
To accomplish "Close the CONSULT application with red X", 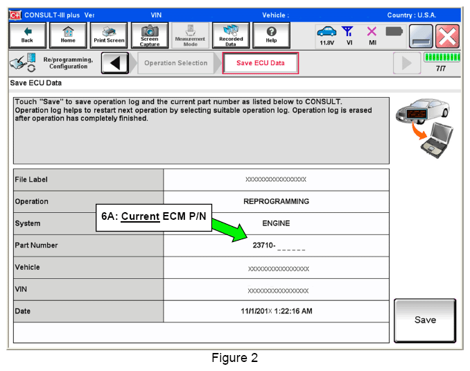I will 447,36.
